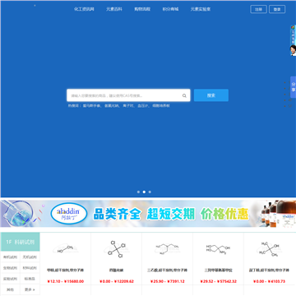Click the 注册 register button
Viewport: 296px width, 296px height.
258,9
